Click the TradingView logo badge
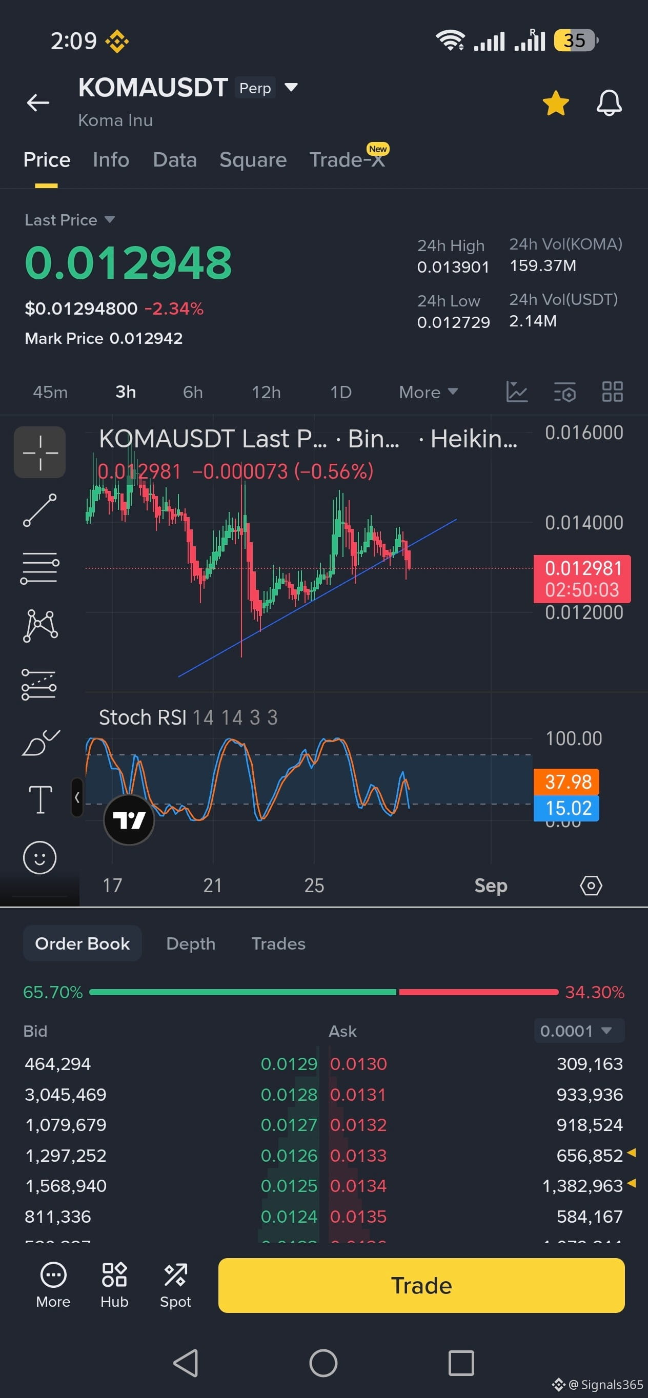The width and height of the screenshot is (648, 1398). (129, 819)
